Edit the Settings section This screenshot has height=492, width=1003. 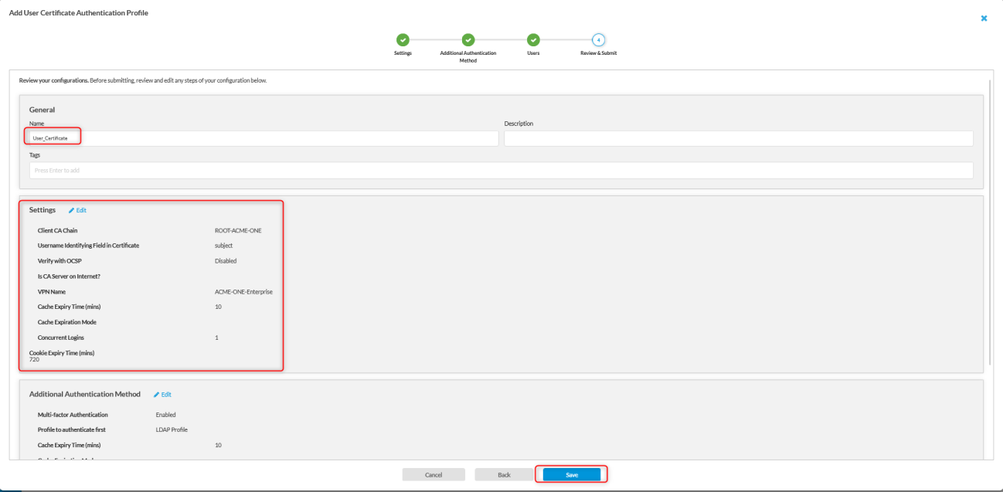tap(77, 210)
